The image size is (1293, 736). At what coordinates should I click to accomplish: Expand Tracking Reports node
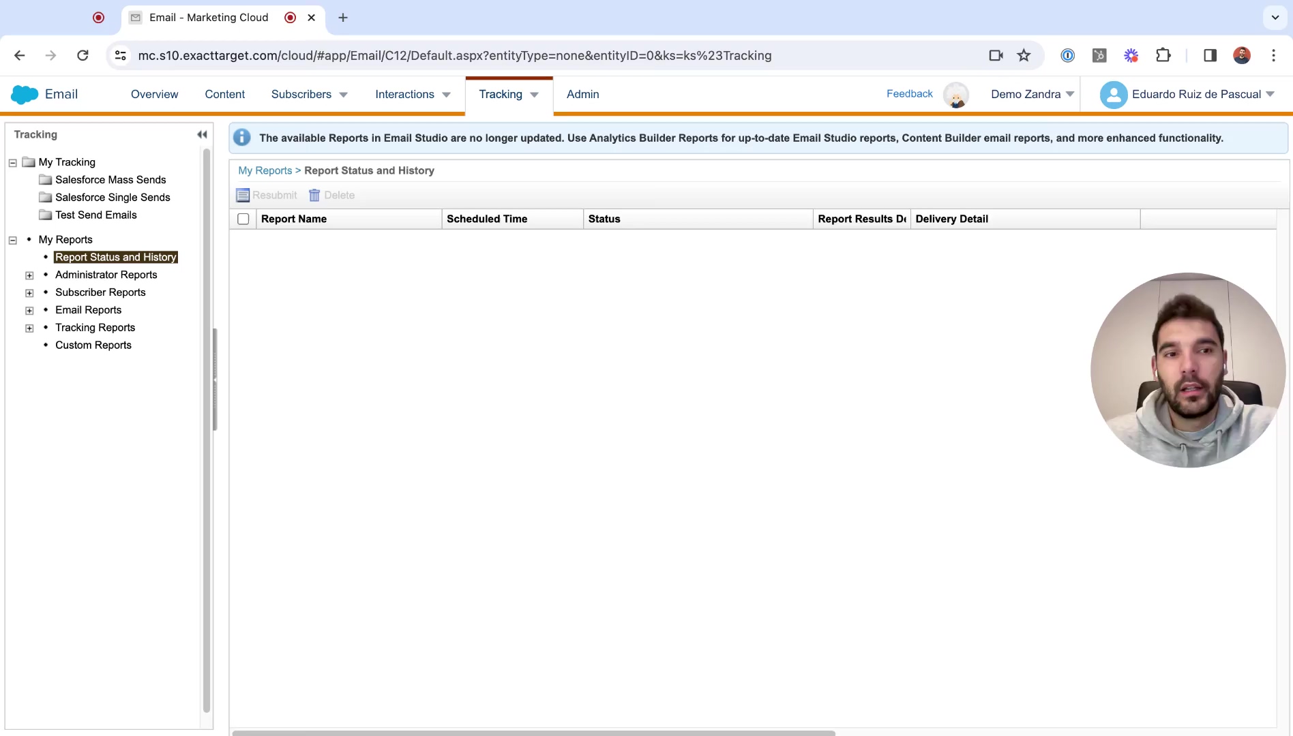pos(29,328)
